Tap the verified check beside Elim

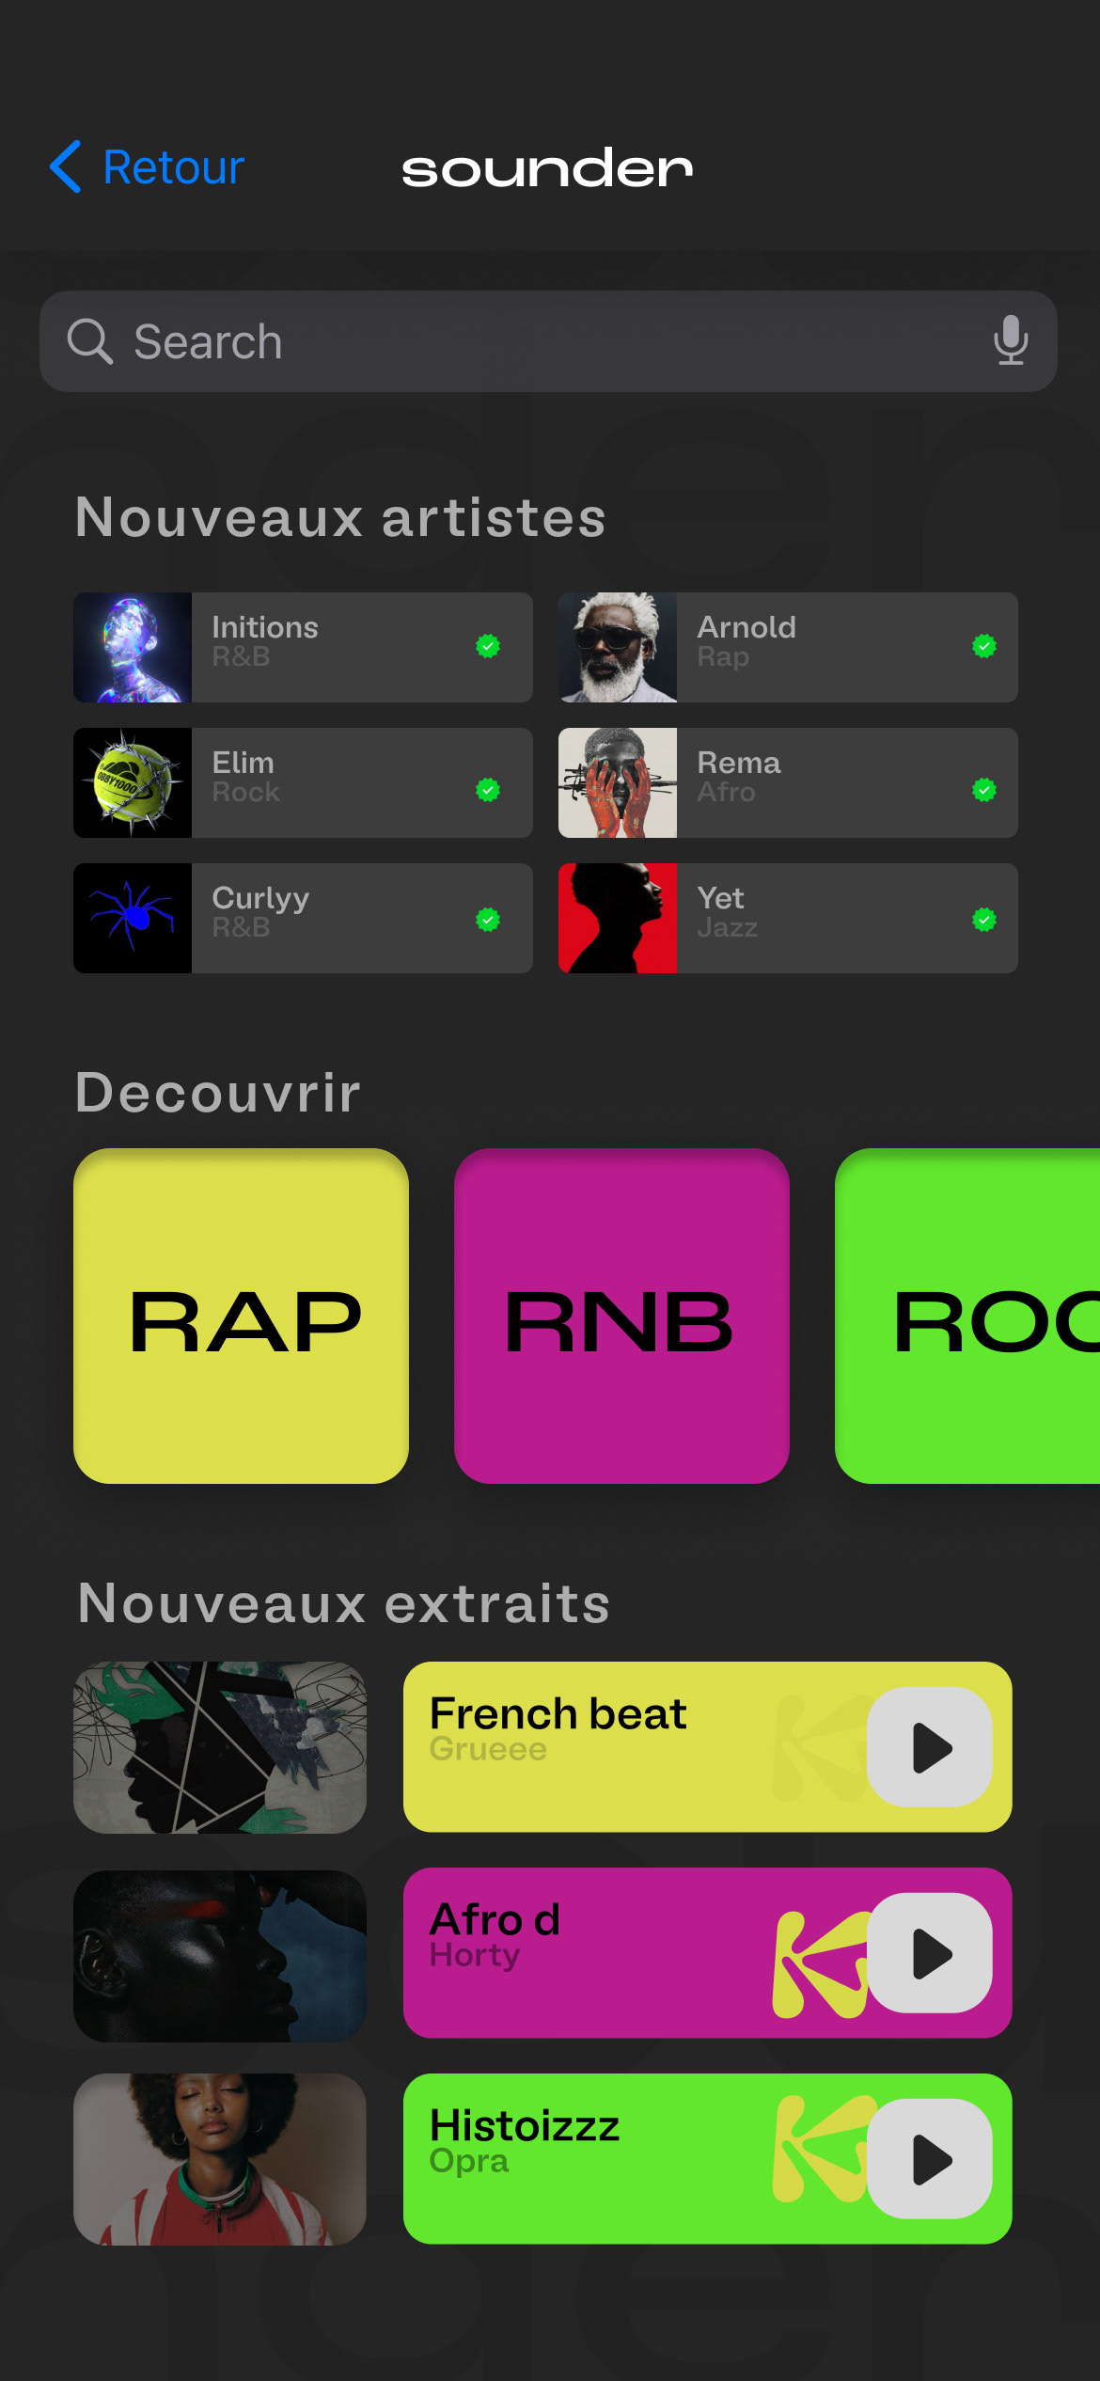488,790
